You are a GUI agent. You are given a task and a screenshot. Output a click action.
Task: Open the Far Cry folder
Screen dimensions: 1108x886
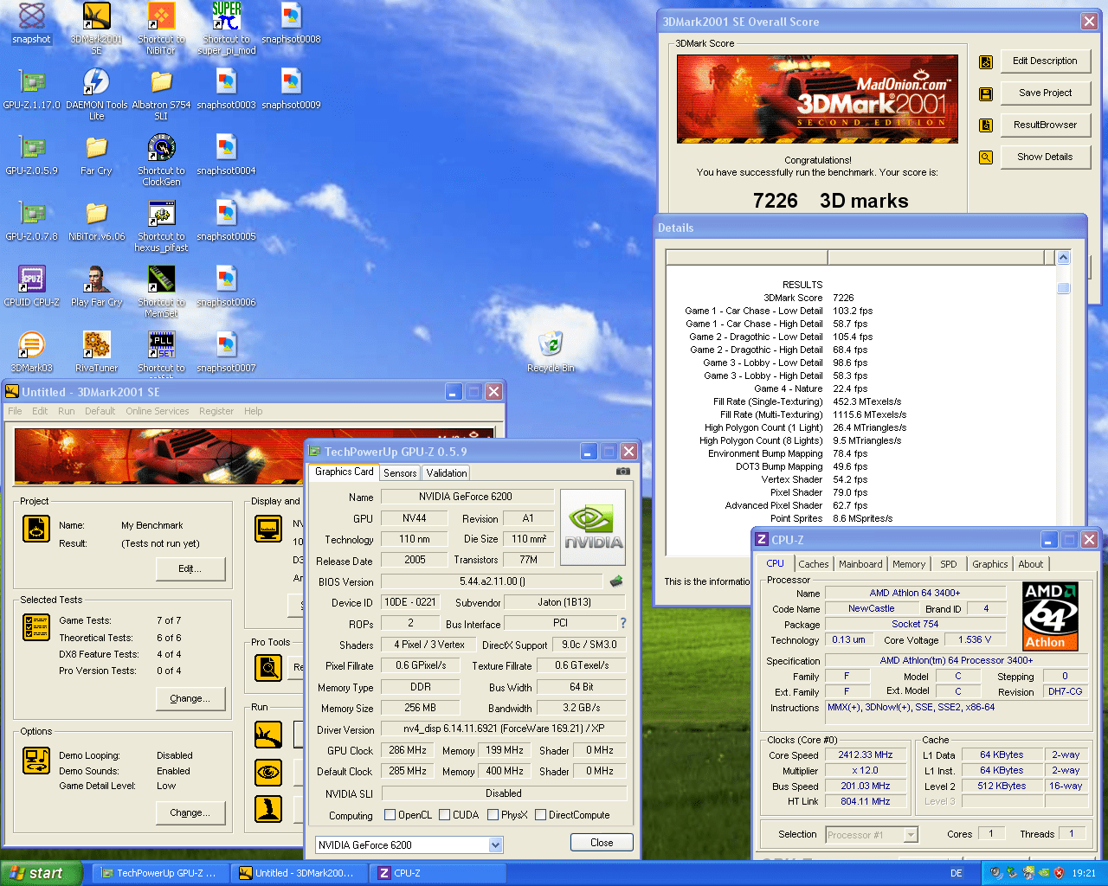coord(96,155)
